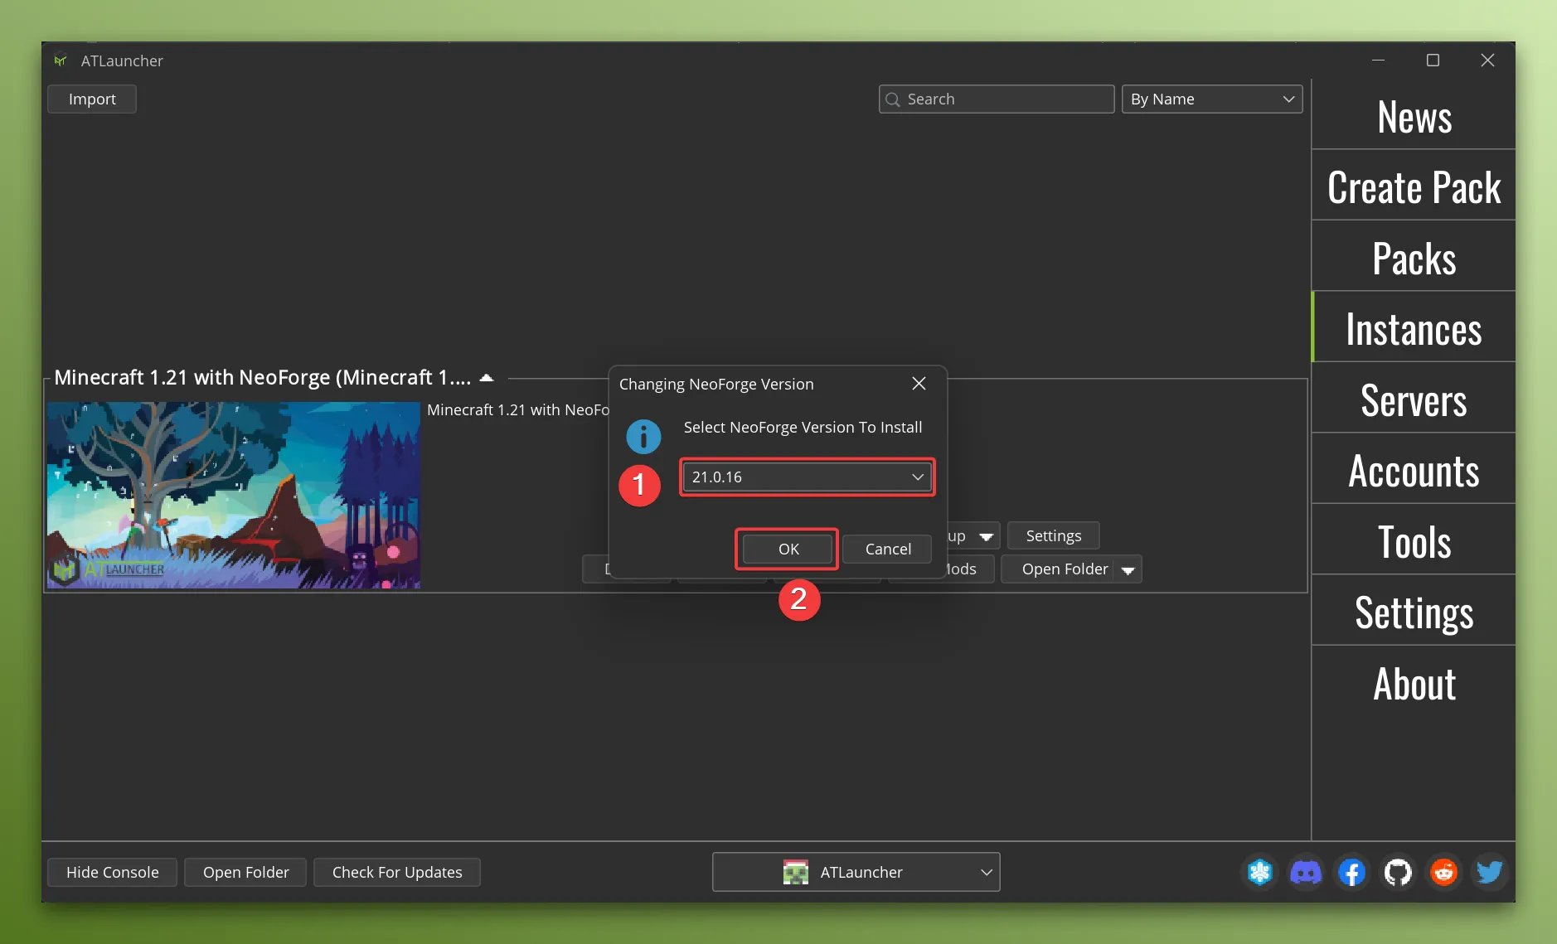Click the Hide Console button
This screenshot has width=1557, height=944.
pyautogui.click(x=111, y=872)
